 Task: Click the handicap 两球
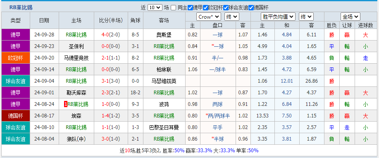coord(218,104)
